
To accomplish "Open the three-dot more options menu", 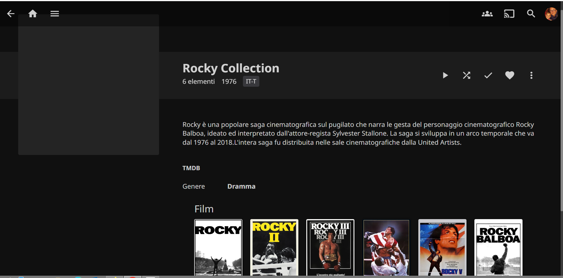I will click(x=531, y=76).
